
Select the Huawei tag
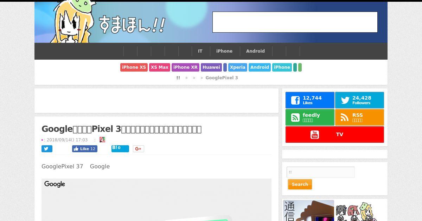click(211, 67)
